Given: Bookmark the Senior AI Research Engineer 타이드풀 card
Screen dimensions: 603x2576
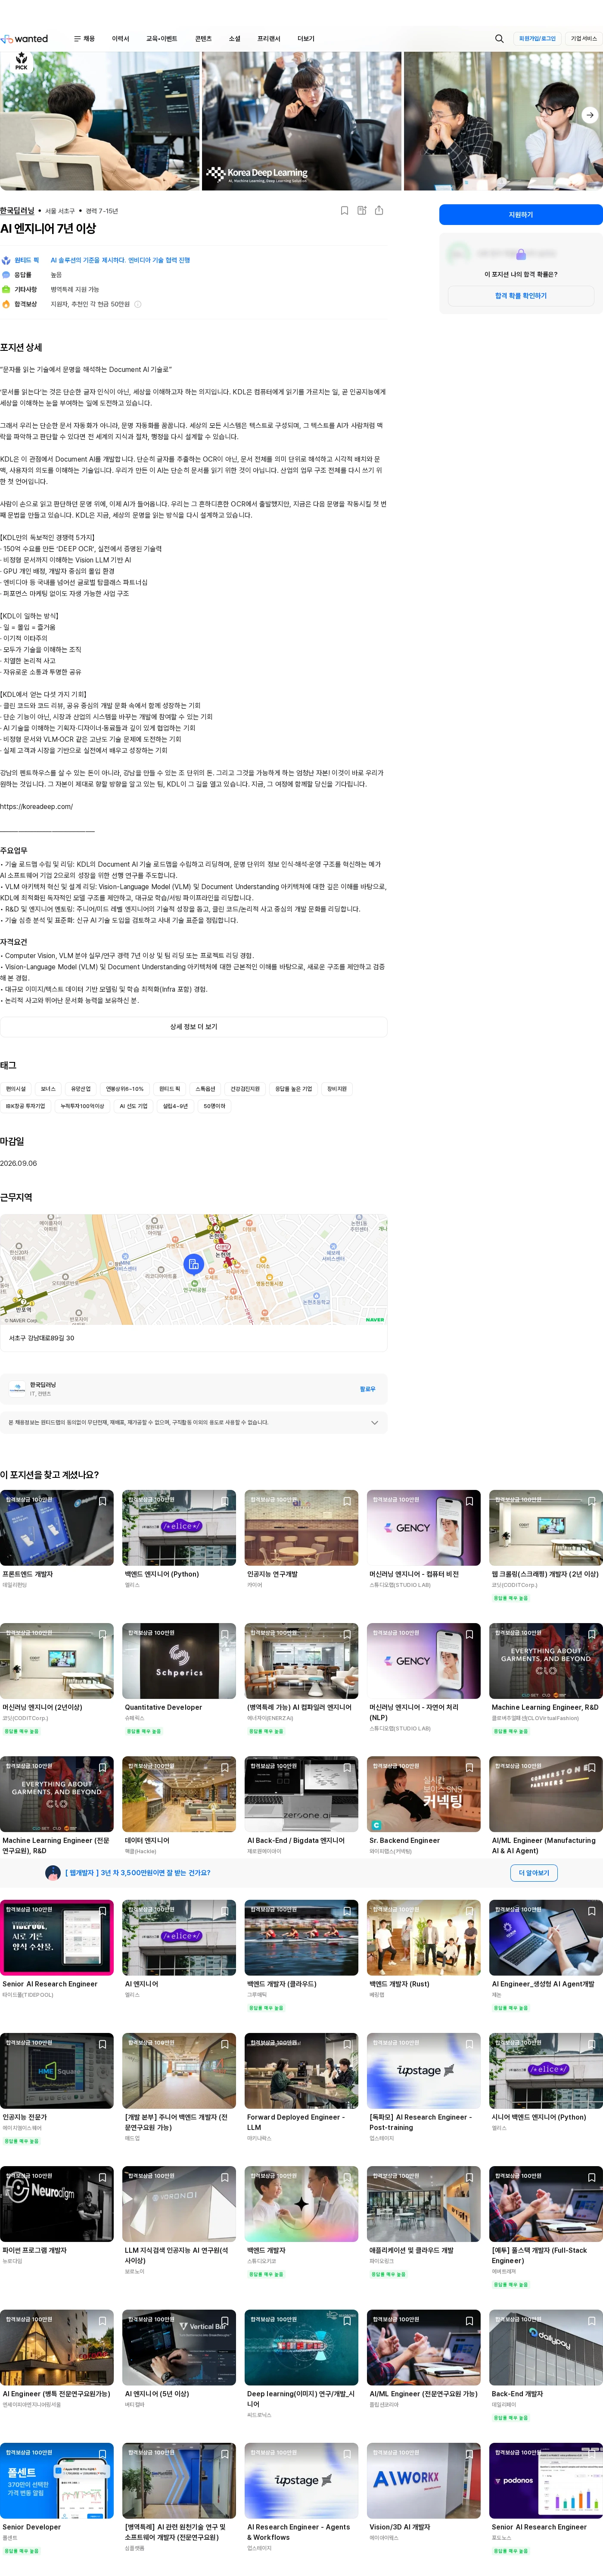Looking at the screenshot, I should pos(102,1911).
